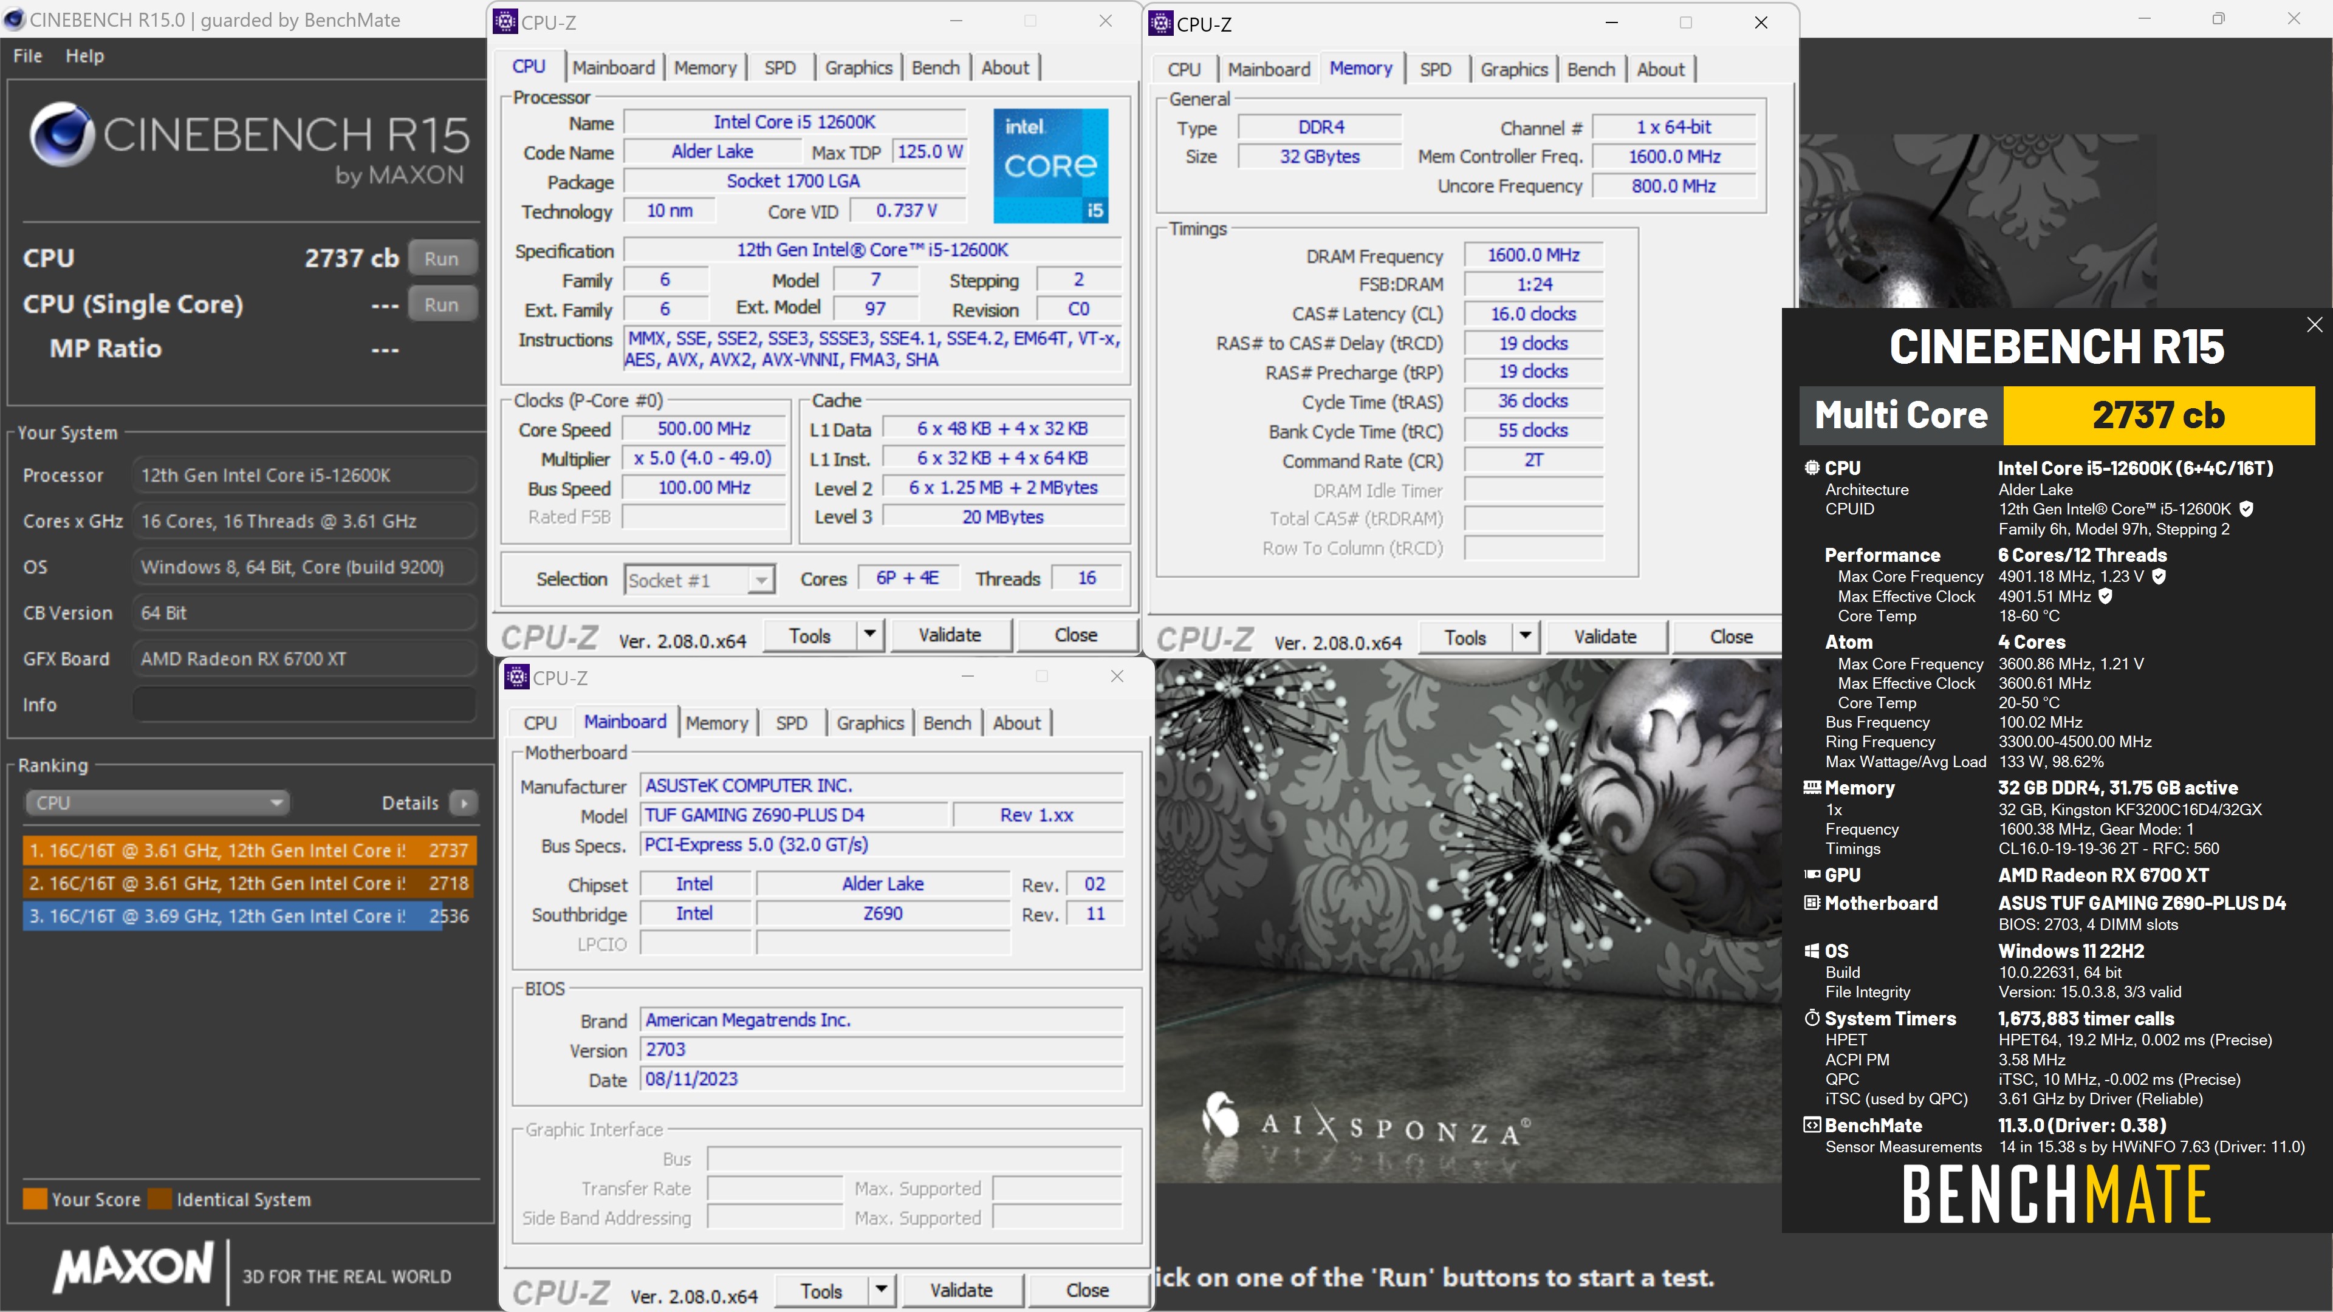Open Tools dropdown arrow in CPU window
The height and width of the screenshot is (1312, 2333).
coord(871,635)
